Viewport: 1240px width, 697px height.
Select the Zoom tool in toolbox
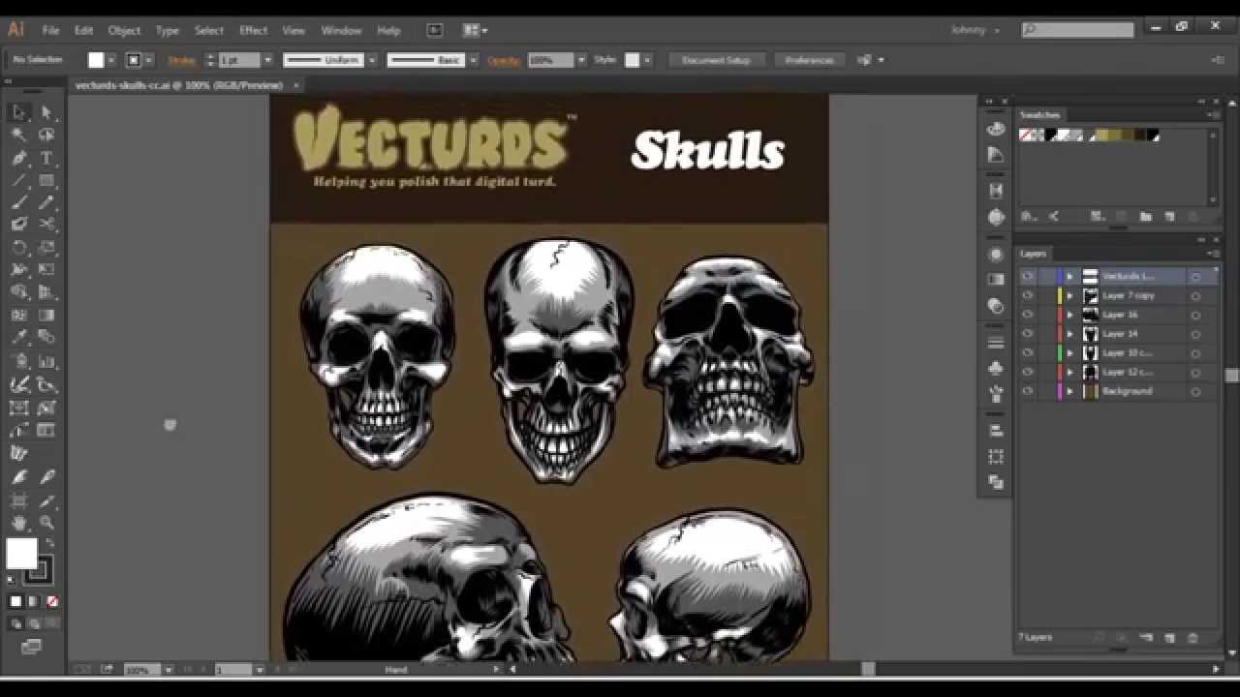coord(46,523)
